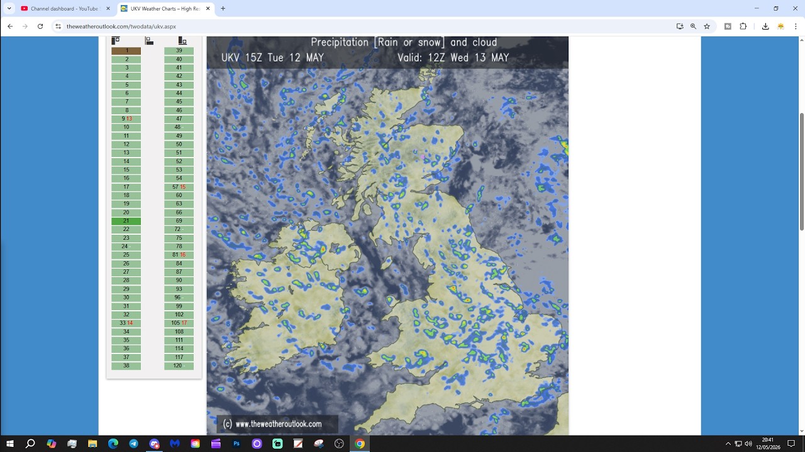Click the install app icon in address bar

point(680,26)
